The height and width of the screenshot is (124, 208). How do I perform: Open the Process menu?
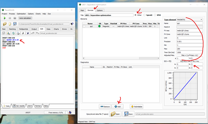click(x=12, y=14)
